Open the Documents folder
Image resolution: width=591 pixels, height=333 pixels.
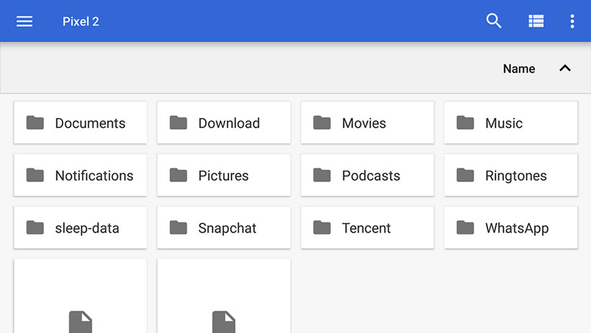tap(80, 123)
